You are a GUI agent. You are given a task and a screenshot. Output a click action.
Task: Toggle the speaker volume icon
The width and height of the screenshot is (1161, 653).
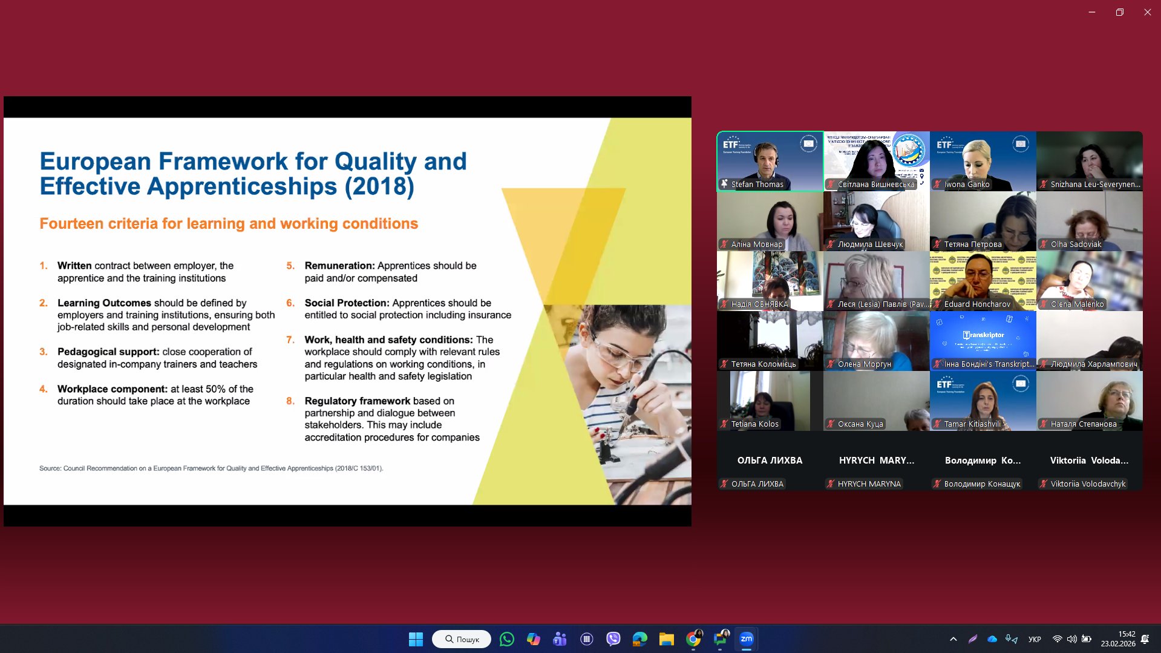[x=1071, y=639]
